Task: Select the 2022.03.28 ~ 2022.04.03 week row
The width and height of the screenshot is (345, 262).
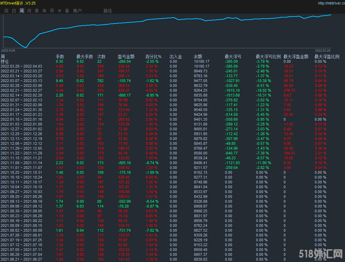Action: pos(21,66)
